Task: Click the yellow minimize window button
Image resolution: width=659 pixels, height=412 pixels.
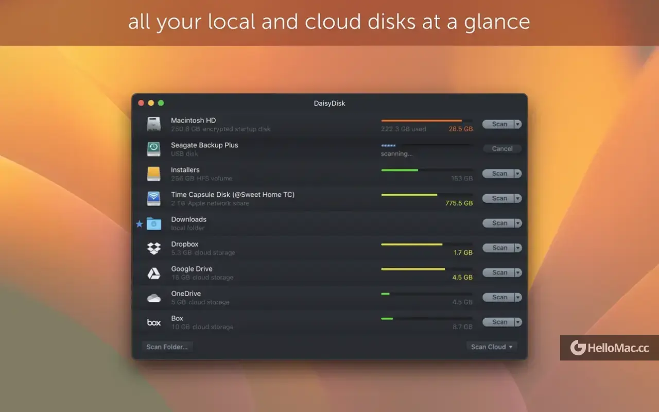Action: click(151, 103)
